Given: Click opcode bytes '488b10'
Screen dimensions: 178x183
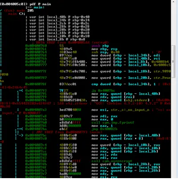Looking at the screenshot, I should [x=66, y=97].
